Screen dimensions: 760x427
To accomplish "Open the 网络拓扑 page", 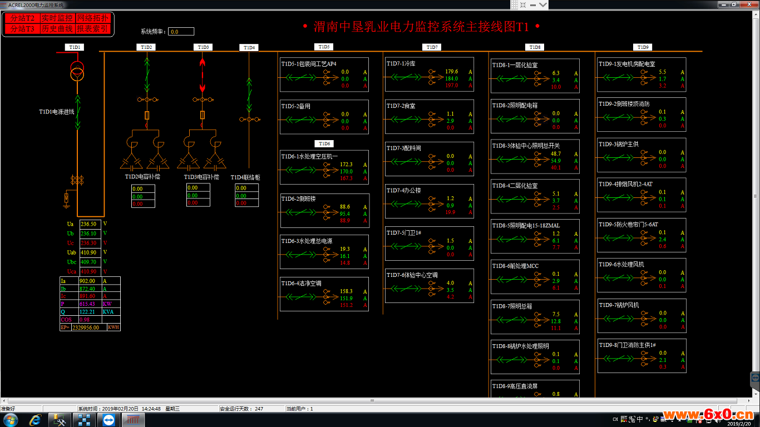I will coord(92,18).
